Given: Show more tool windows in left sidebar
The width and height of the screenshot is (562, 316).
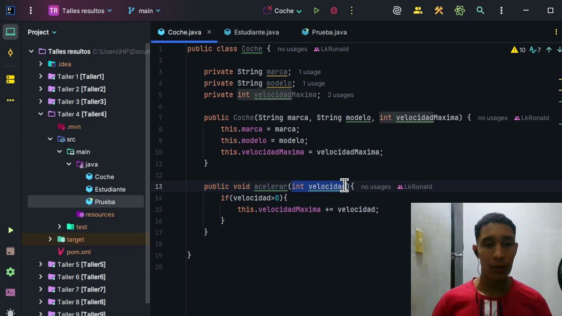Looking at the screenshot, I should (11, 101).
